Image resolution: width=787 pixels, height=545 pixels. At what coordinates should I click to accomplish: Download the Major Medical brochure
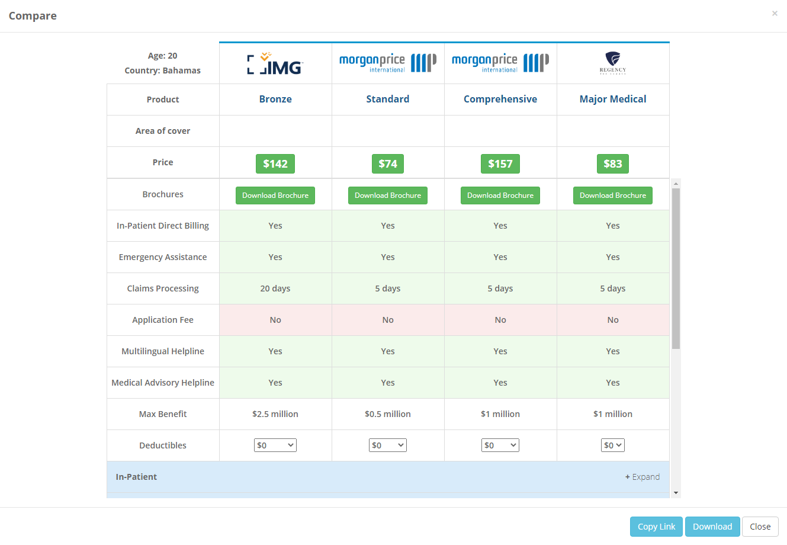click(613, 195)
